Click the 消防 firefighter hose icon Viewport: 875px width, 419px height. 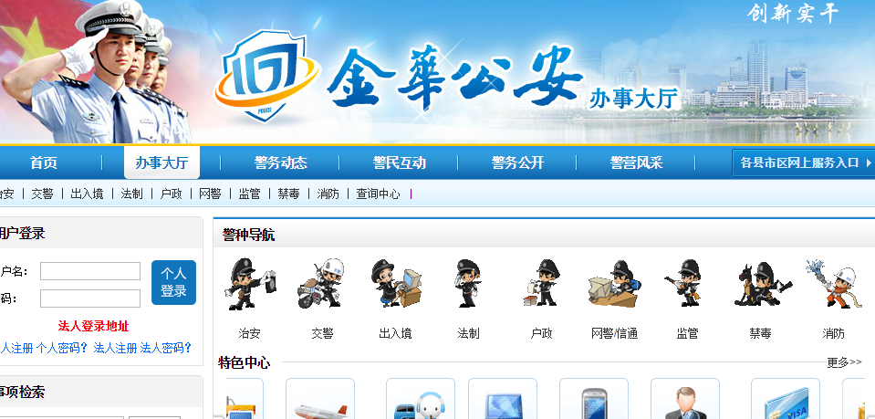[x=834, y=283]
